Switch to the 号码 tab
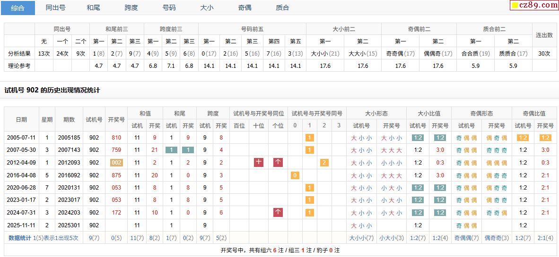The width and height of the screenshot is (559, 257). pyautogui.click(x=169, y=8)
